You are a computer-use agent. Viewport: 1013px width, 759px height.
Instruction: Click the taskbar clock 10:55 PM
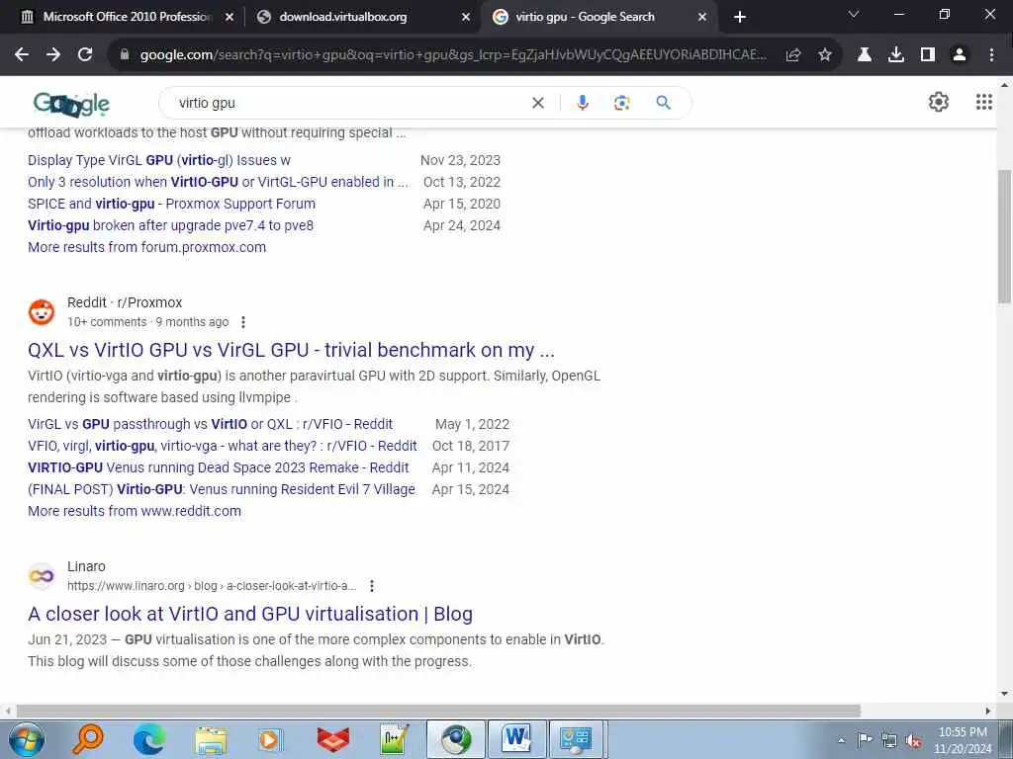tap(963, 732)
